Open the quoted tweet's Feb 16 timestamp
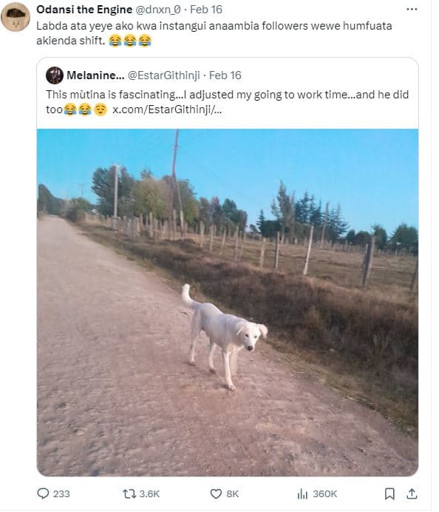439x512 pixels. (x=225, y=75)
